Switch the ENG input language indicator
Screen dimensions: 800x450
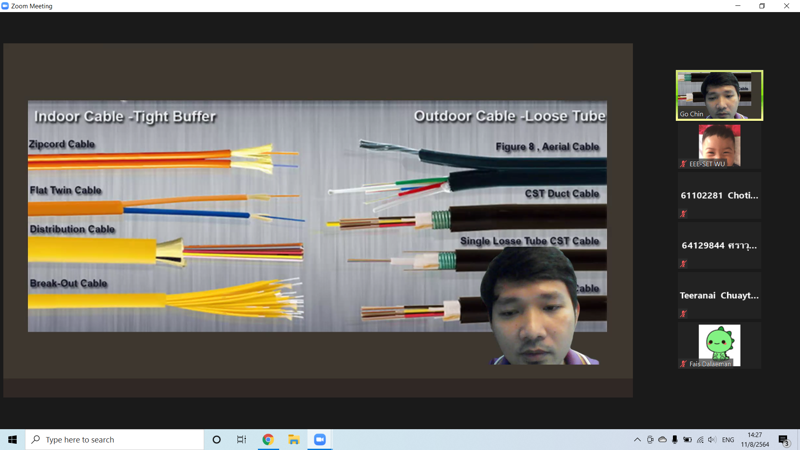point(728,440)
